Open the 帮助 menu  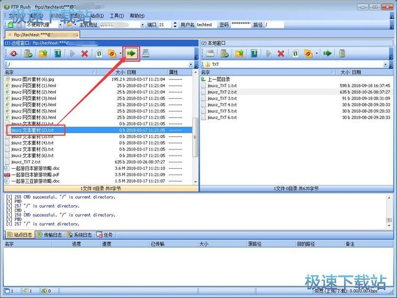coord(137,16)
